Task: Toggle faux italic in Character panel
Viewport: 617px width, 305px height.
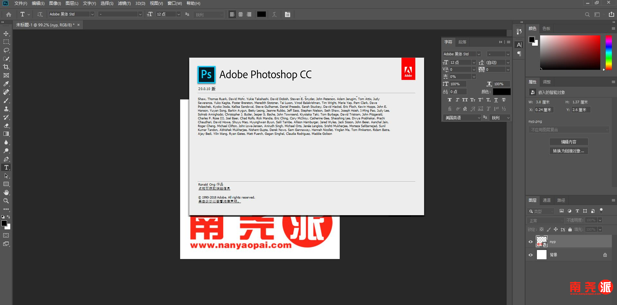Action: [x=457, y=100]
